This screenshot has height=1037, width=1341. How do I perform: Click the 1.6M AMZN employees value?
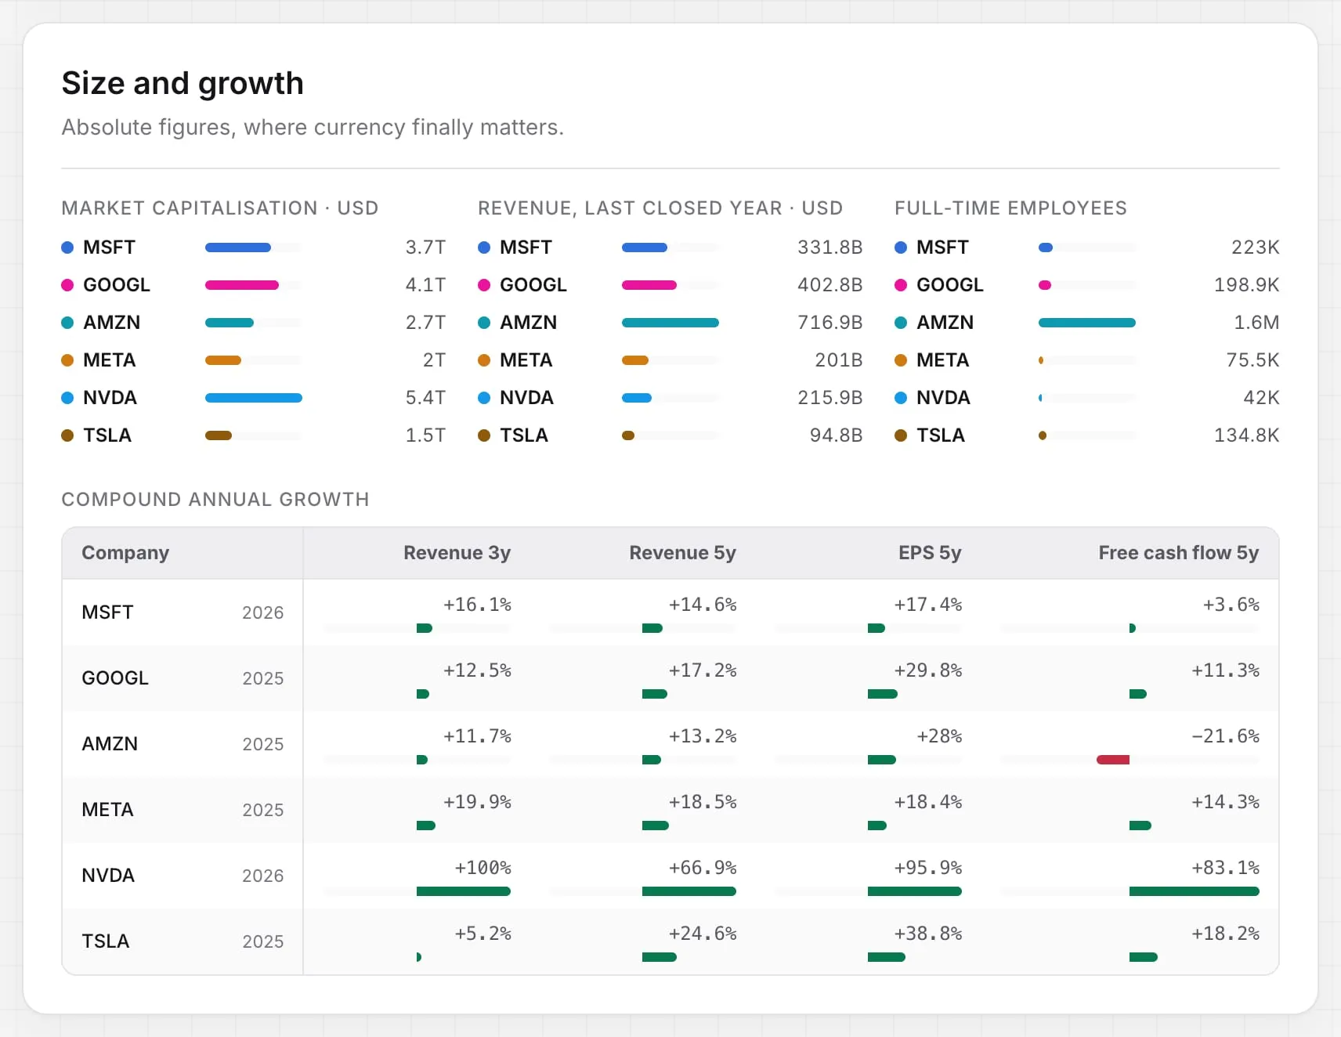1256,323
